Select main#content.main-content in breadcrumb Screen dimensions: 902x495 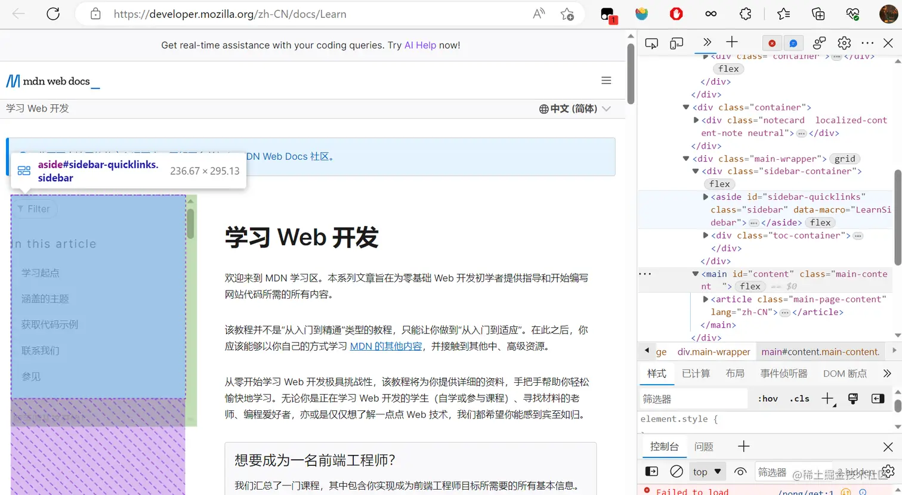click(x=820, y=352)
